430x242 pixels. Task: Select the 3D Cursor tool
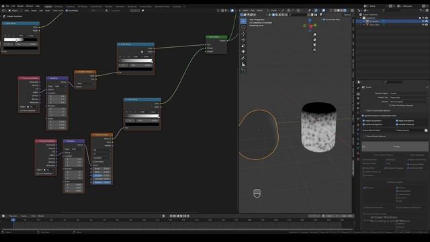click(243, 27)
